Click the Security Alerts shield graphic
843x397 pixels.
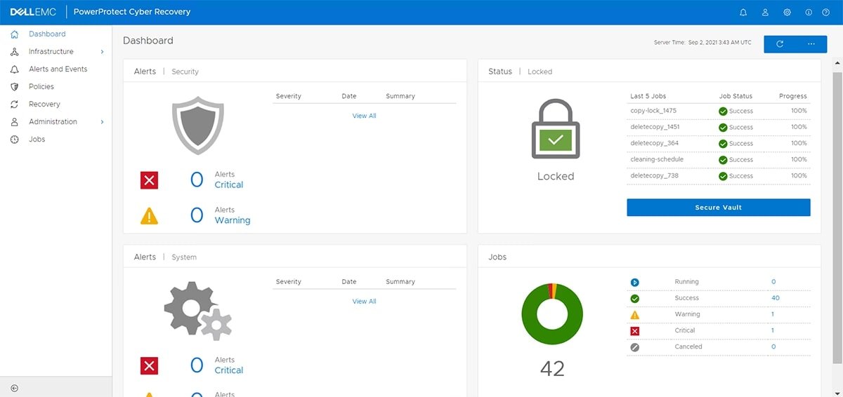point(198,126)
